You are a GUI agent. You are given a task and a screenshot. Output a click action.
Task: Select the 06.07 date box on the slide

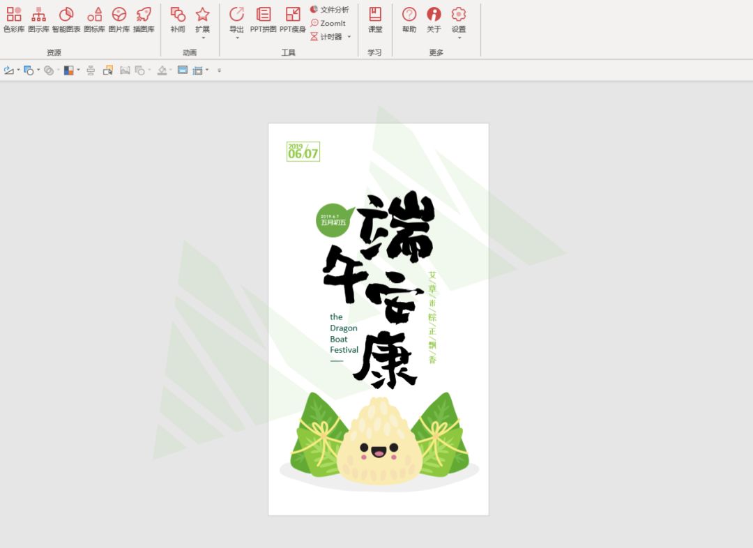[x=303, y=152]
